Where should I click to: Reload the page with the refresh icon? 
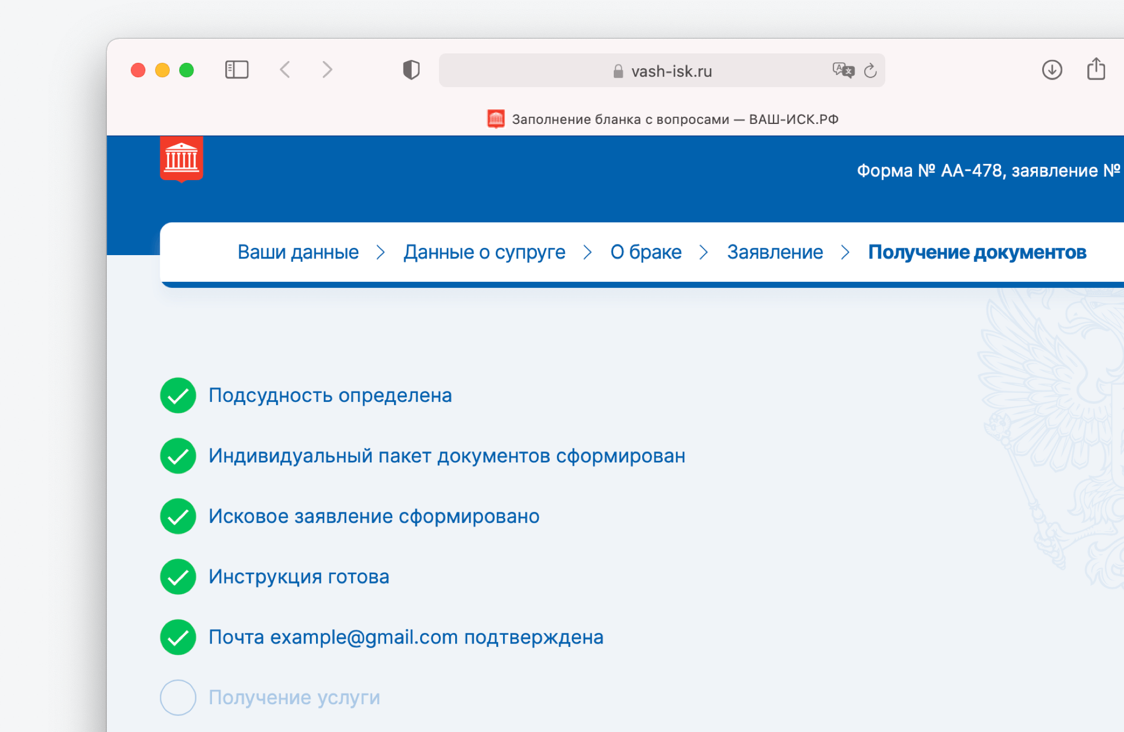pos(870,71)
